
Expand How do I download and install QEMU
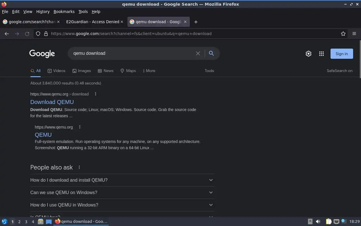[122, 180]
